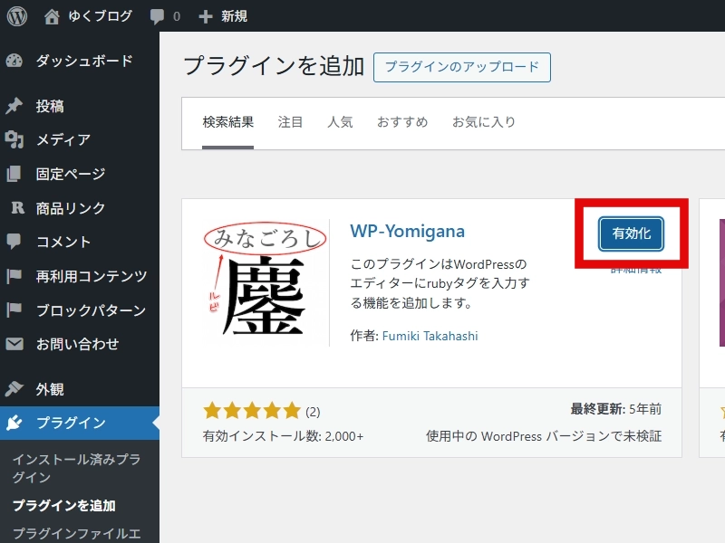Viewport: 725px width, 543px height.
Task: Click the 外観 paintbrush icon
Action: [14, 389]
